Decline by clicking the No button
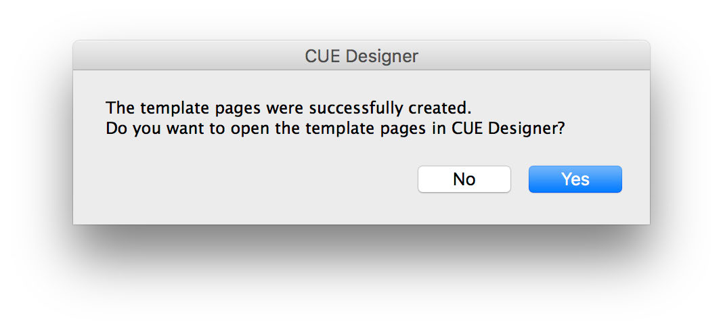 (x=464, y=179)
